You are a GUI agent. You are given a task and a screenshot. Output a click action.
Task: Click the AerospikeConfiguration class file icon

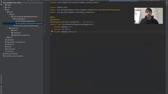(x=16, y=21)
